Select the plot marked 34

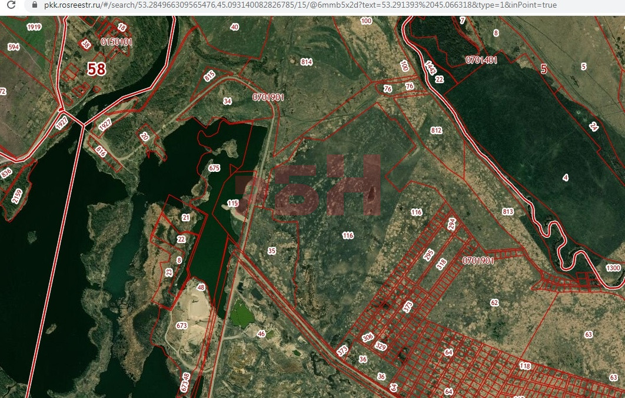pos(227,101)
